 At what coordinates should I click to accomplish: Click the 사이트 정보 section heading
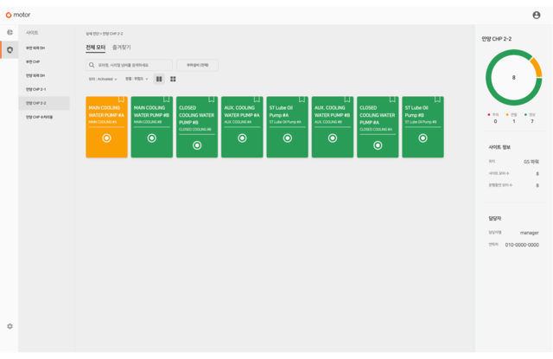pyautogui.click(x=499, y=147)
